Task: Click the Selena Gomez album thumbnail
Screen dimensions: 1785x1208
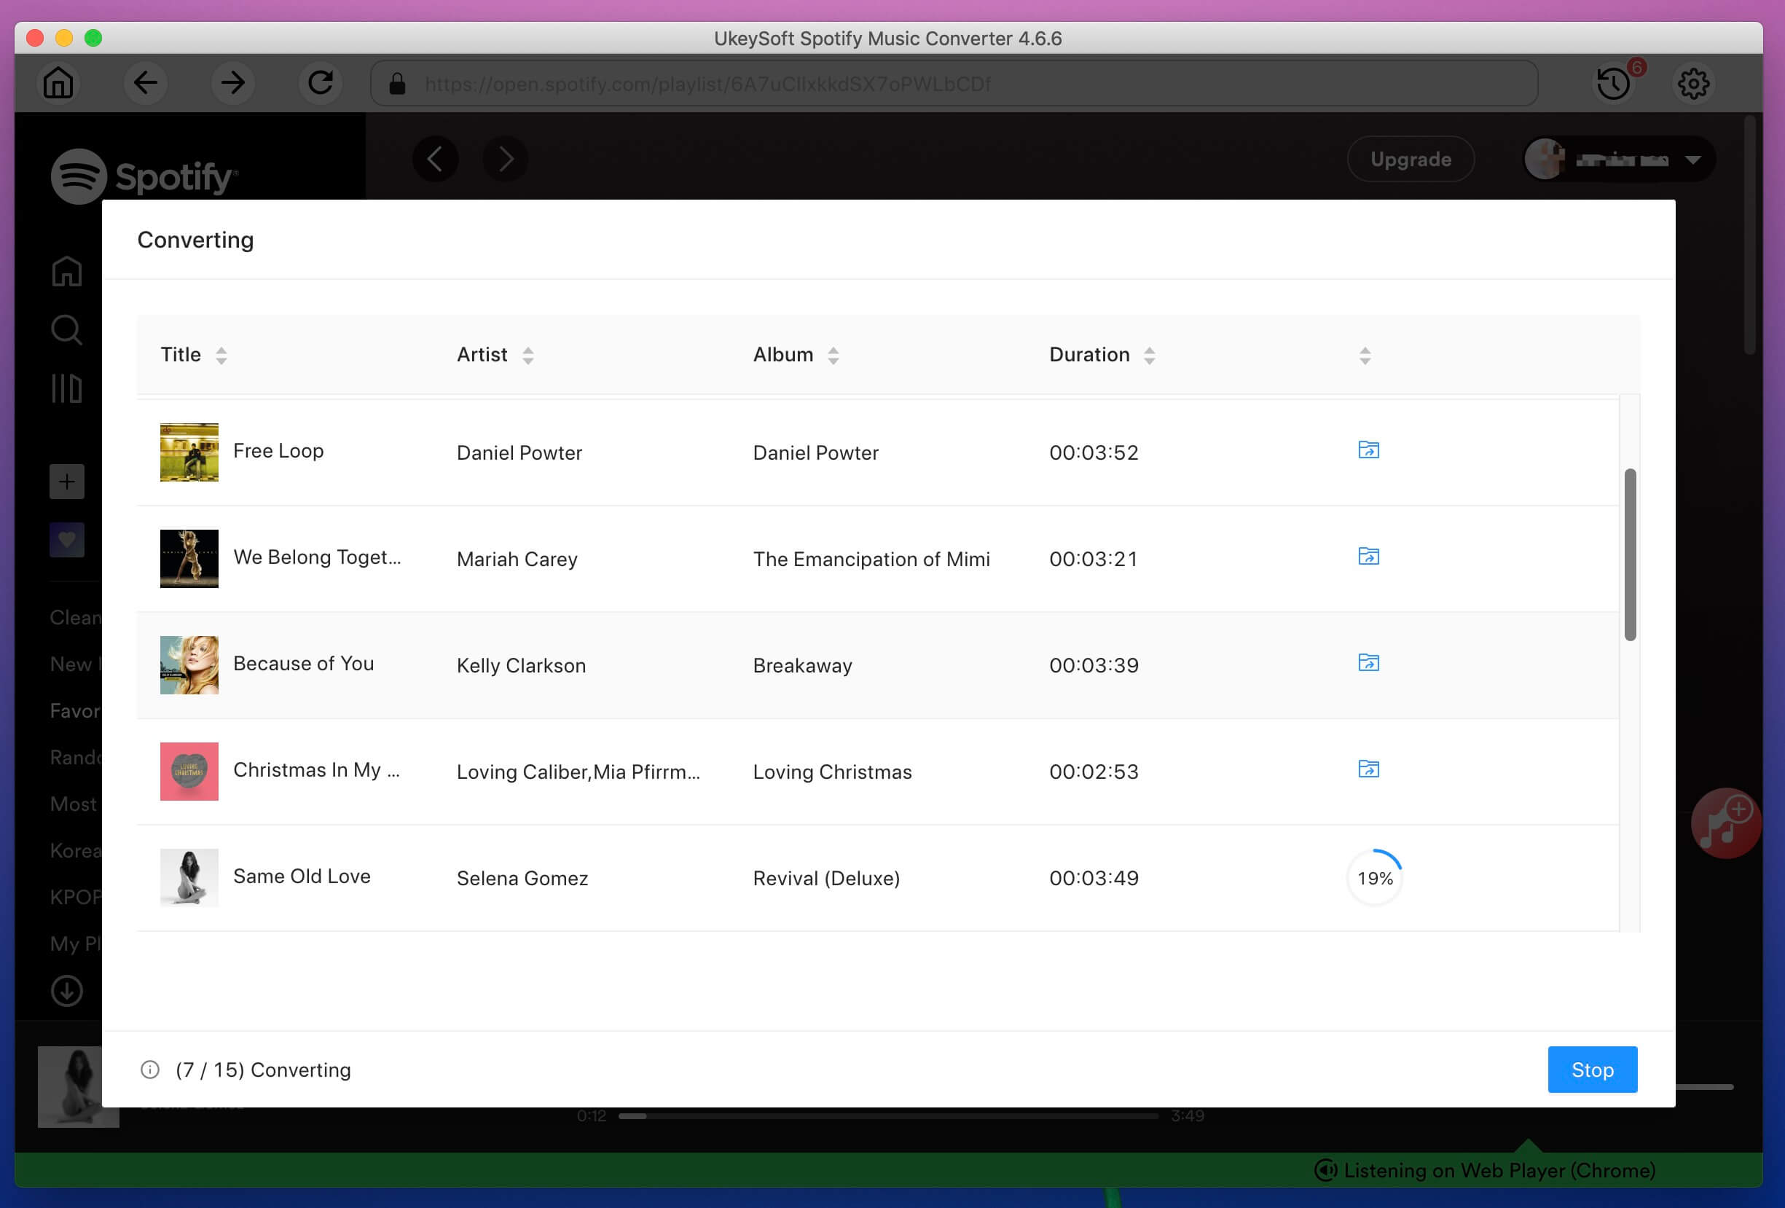Action: [187, 878]
